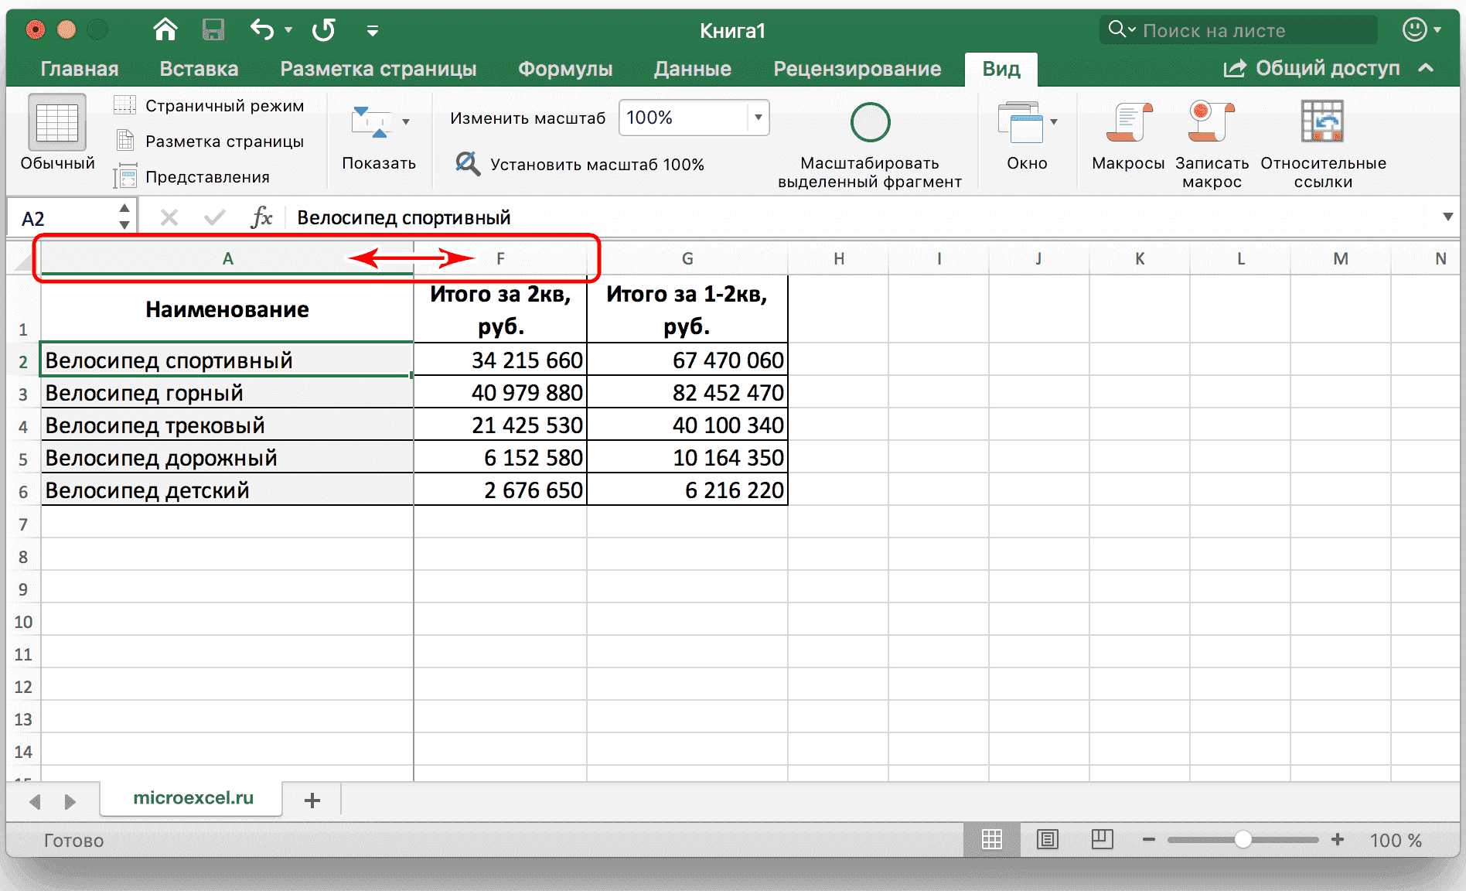The width and height of the screenshot is (1466, 891).
Task: Expand the Окно dropdown arrow
Action: point(1055,121)
